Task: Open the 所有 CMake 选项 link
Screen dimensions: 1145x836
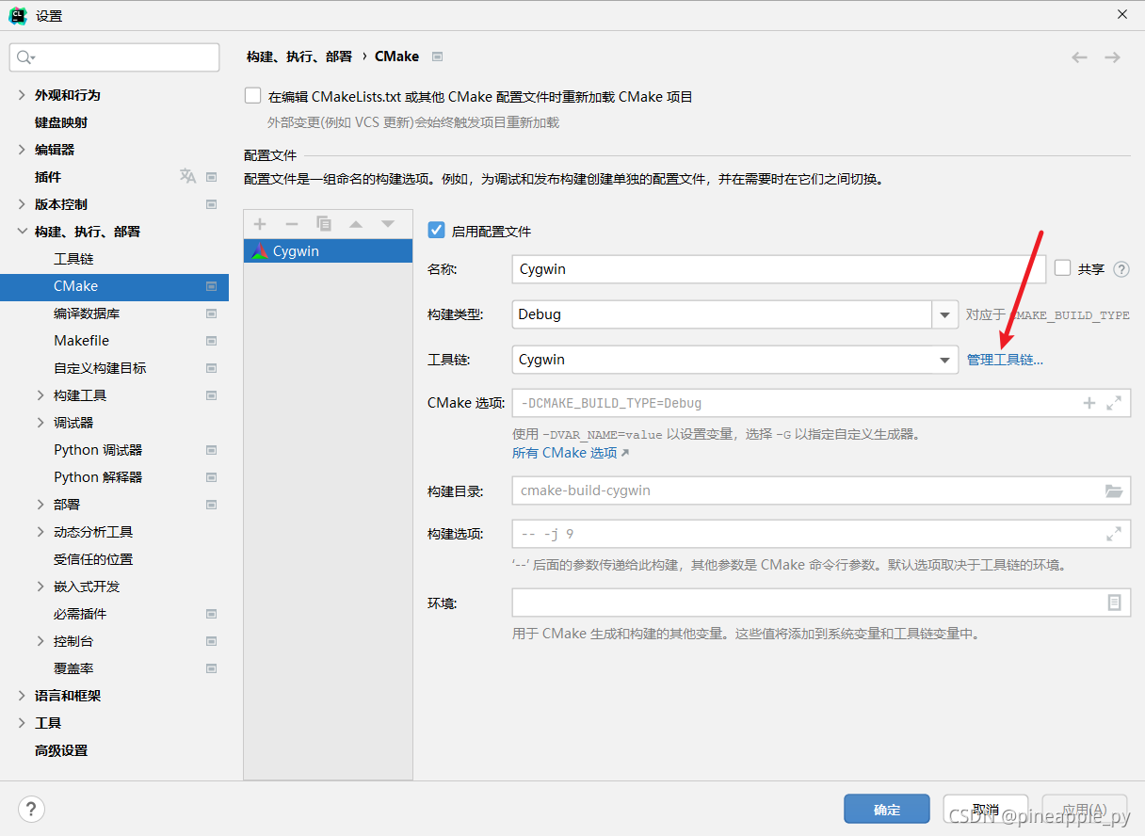Action: pos(571,453)
